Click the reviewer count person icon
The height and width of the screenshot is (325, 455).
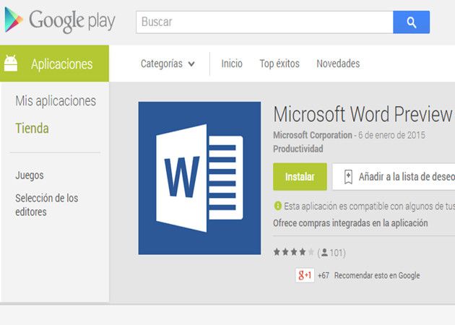pyautogui.click(x=325, y=253)
